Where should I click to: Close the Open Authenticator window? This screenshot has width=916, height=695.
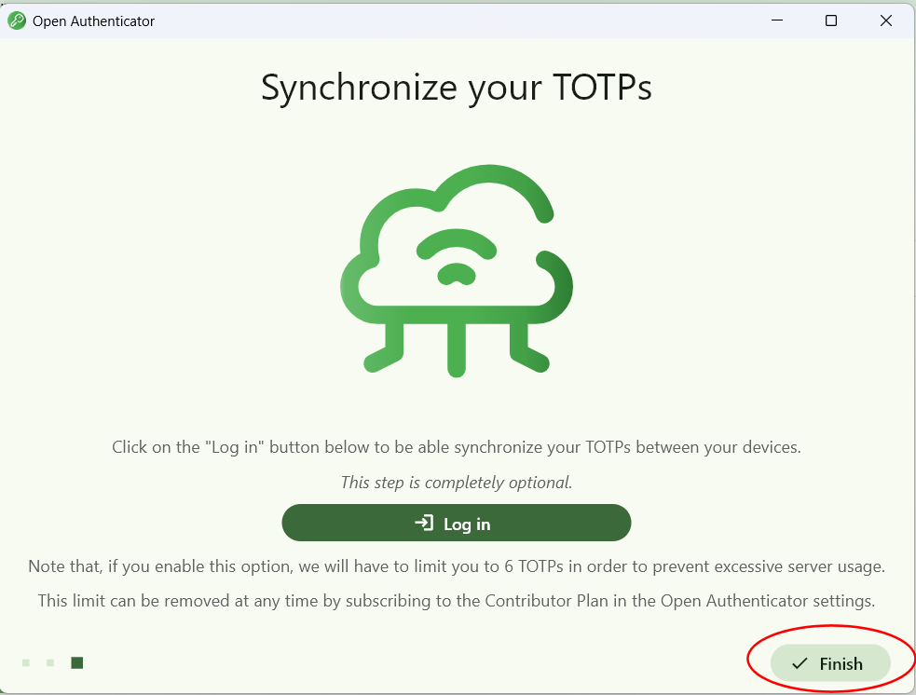[886, 20]
